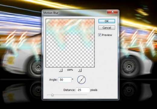Close the Motion Blur dialog window

coord(112,12)
